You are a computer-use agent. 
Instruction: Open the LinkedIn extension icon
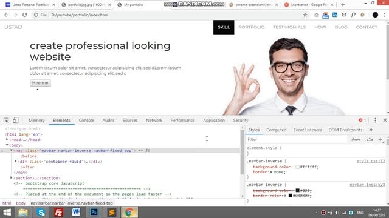335,15
